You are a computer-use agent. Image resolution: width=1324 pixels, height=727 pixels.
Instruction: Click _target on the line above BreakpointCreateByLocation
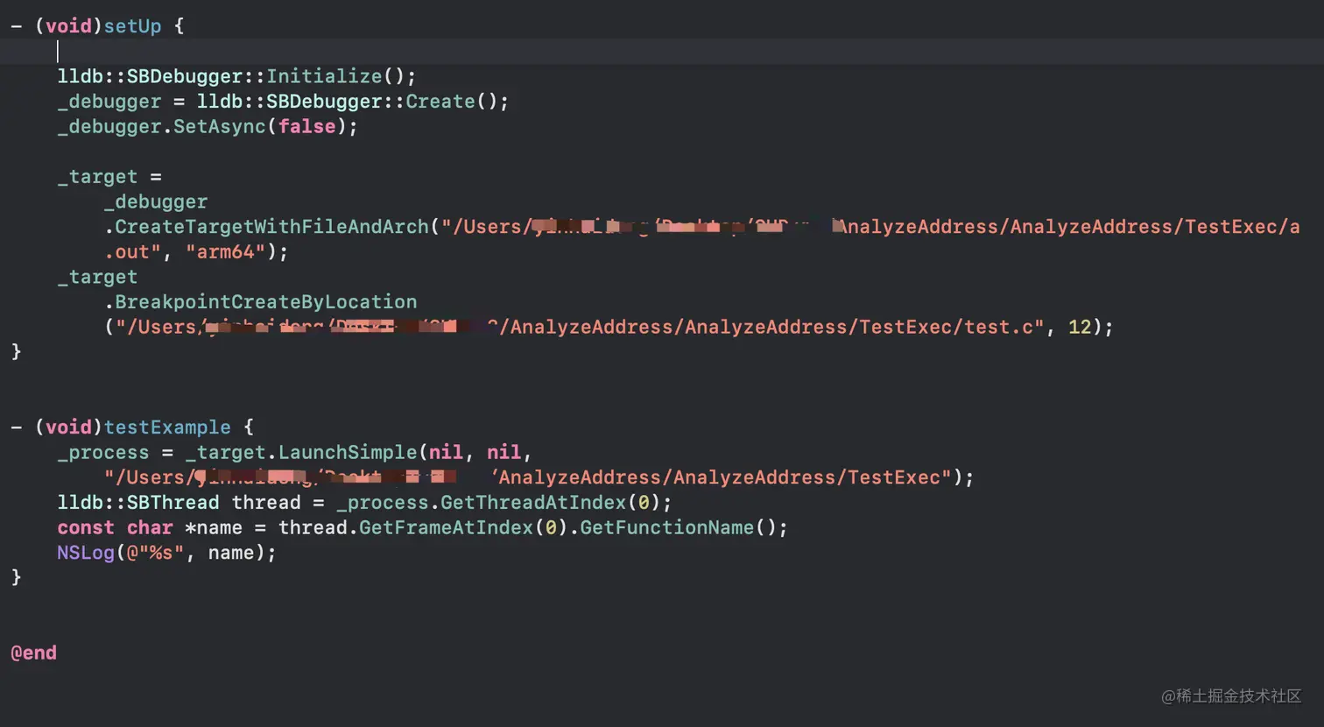tap(97, 277)
